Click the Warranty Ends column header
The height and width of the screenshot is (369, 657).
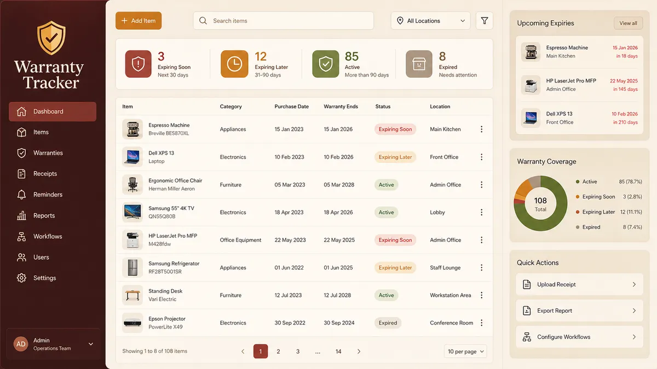pos(341,107)
